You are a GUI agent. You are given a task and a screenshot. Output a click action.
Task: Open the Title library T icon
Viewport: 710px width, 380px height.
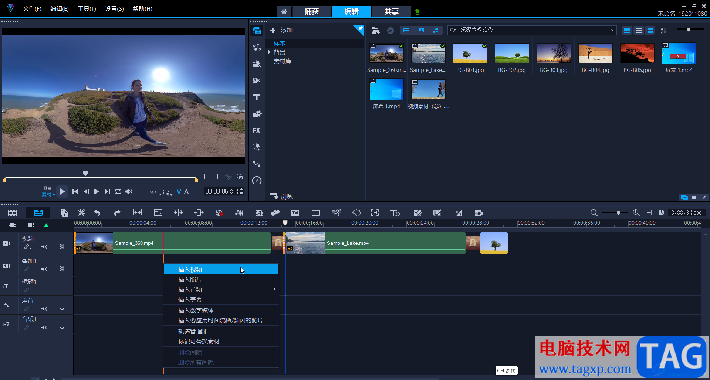[x=256, y=97]
